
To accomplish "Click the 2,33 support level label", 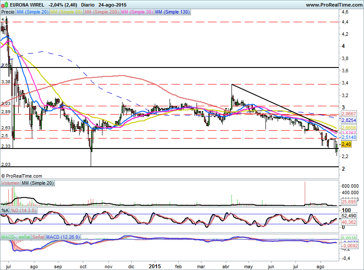I will tap(6, 146).
